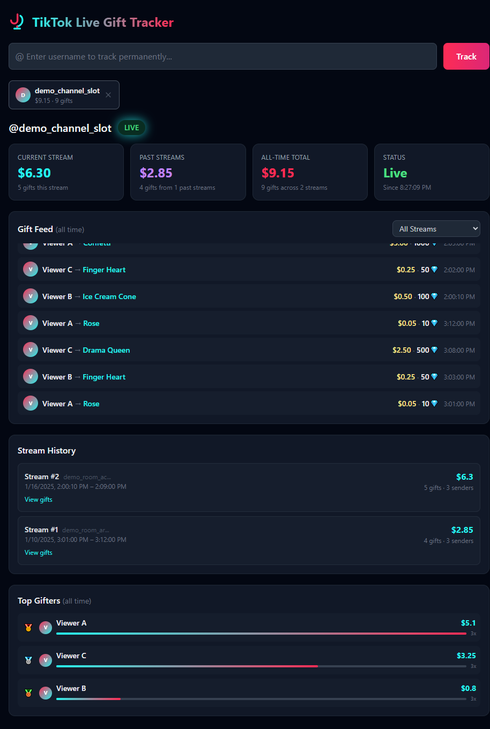
Task: Click the Current Stream $6.30 card
Action: (66, 172)
